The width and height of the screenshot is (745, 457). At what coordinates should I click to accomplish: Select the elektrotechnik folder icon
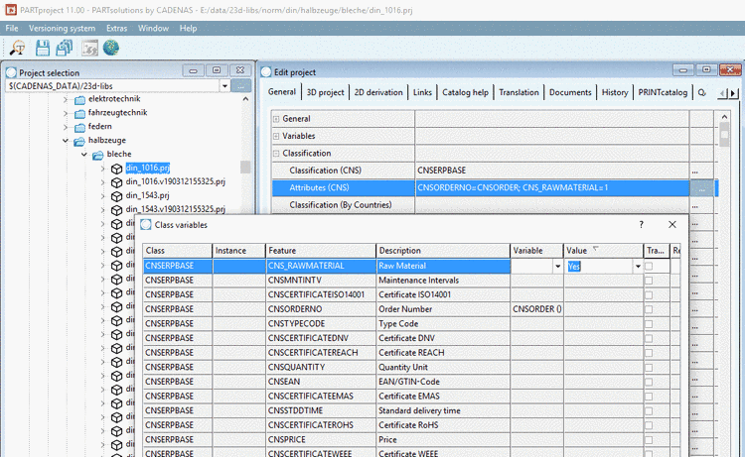point(79,100)
